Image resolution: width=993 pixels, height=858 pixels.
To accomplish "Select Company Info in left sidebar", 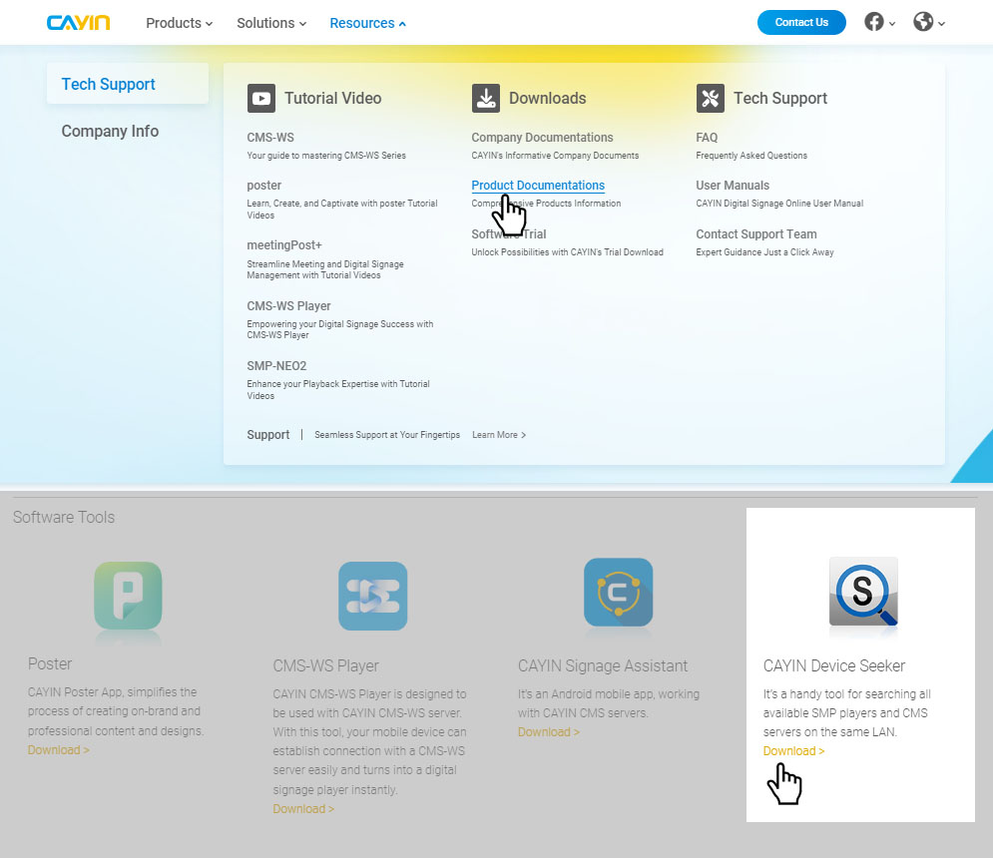I will click(110, 131).
